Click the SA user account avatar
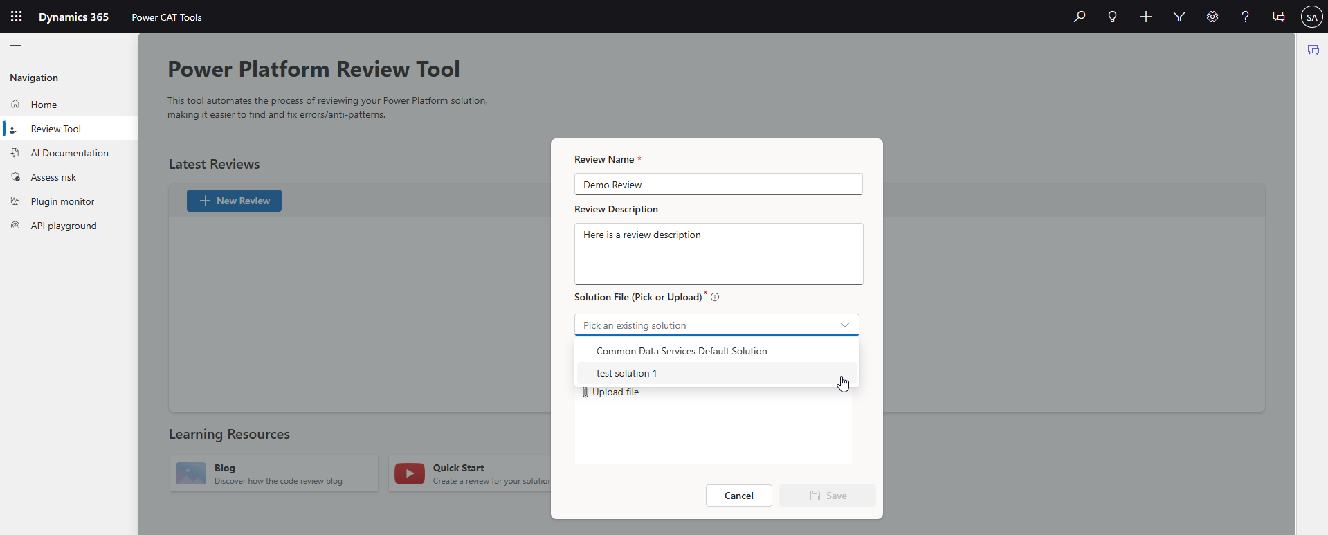The width and height of the screenshot is (1328, 535). click(x=1312, y=17)
